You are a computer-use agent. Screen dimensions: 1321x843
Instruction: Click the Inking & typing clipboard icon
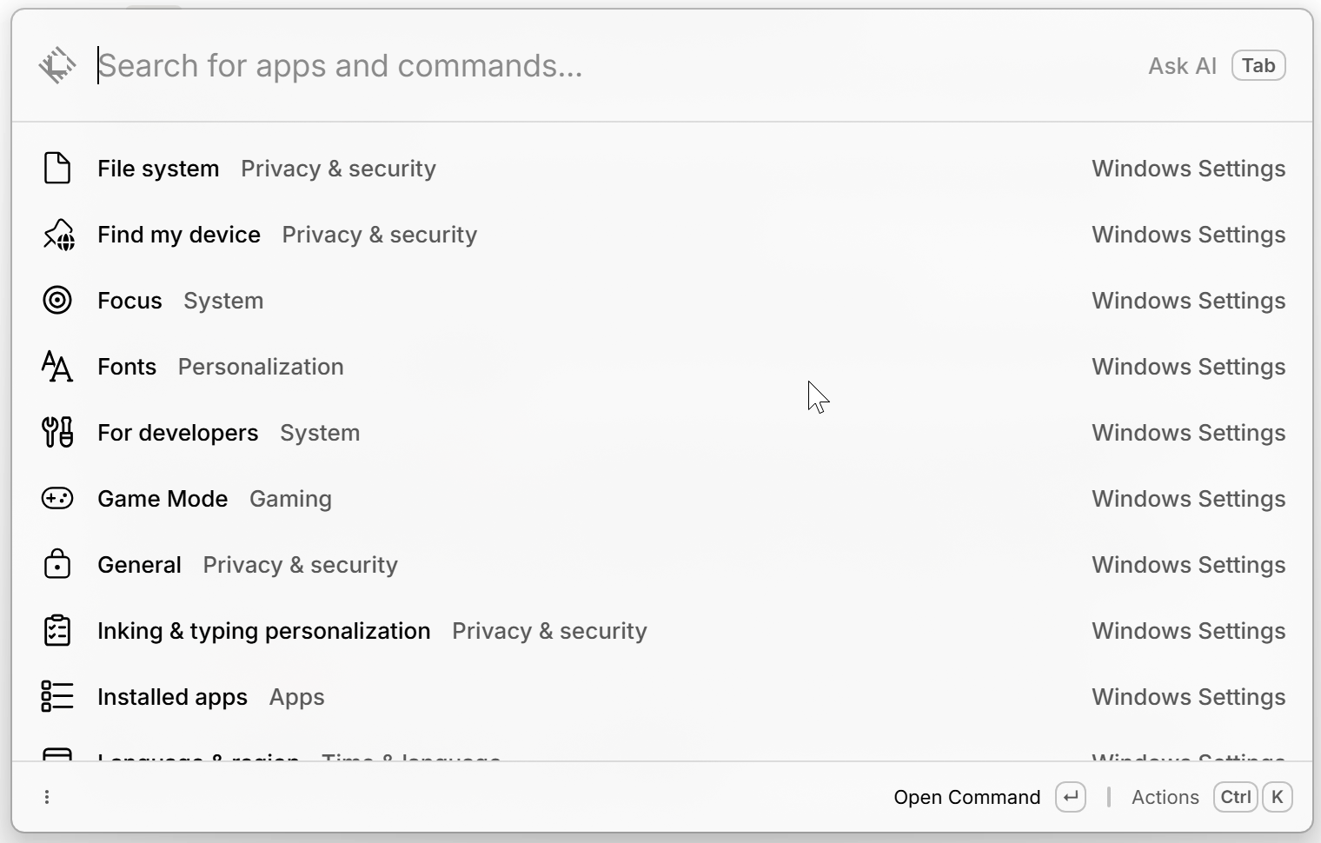coord(57,631)
